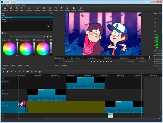
Task: Click the Full Screen toolbar icon
Action: [x=81, y=9]
